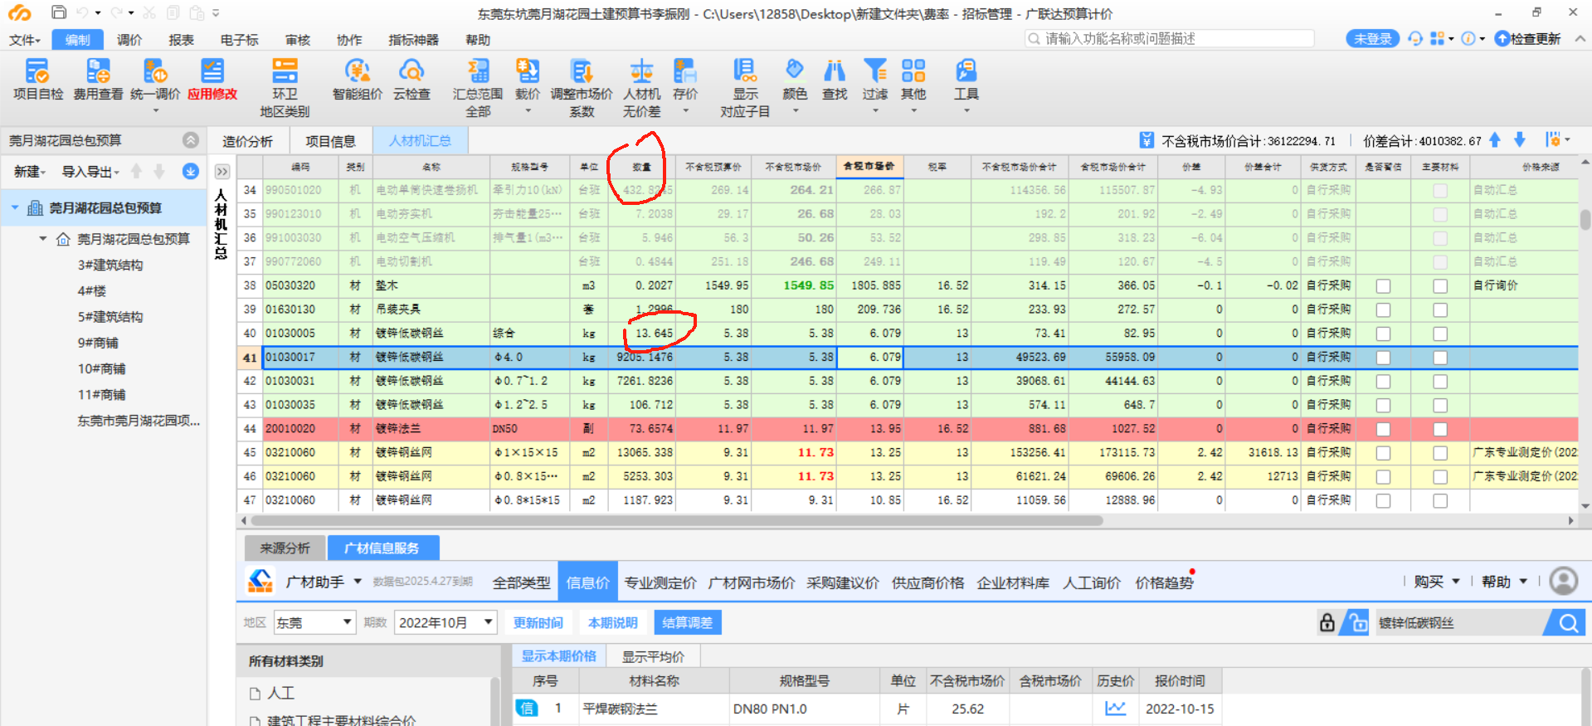Click function search field 请输入功能名称或问题描述

point(1170,38)
